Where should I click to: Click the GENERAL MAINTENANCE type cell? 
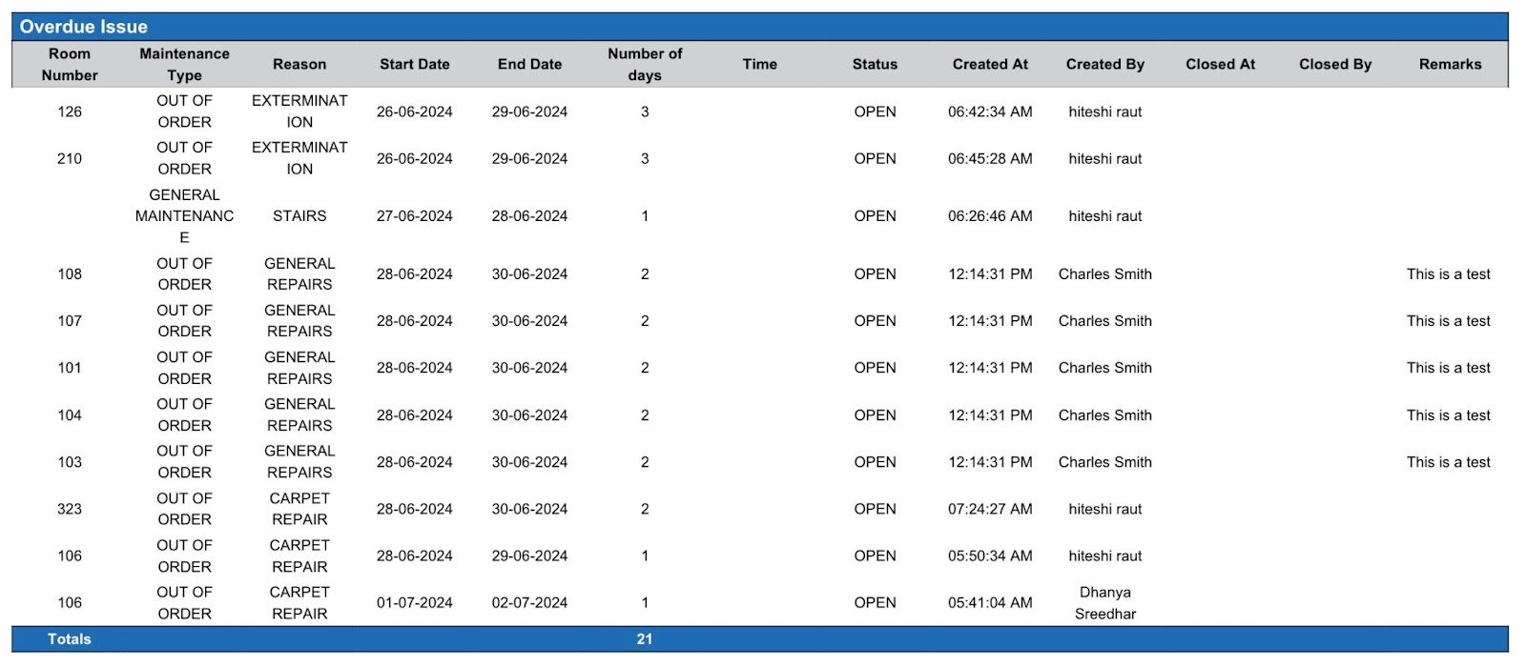point(184,216)
